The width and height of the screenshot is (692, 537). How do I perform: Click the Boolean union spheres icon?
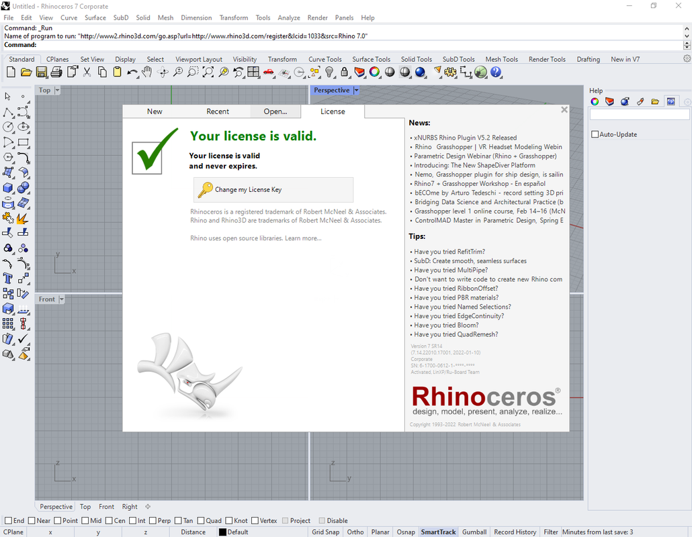(x=23, y=188)
